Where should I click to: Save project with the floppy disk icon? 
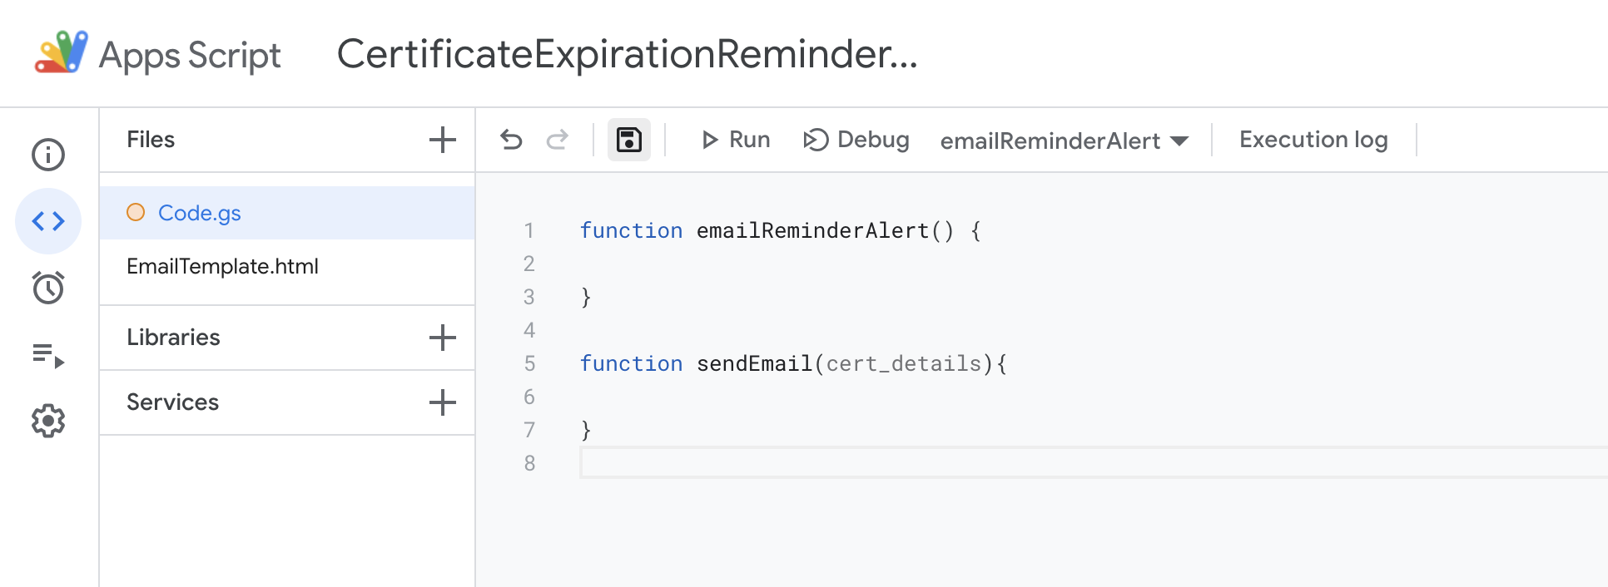tap(629, 140)
